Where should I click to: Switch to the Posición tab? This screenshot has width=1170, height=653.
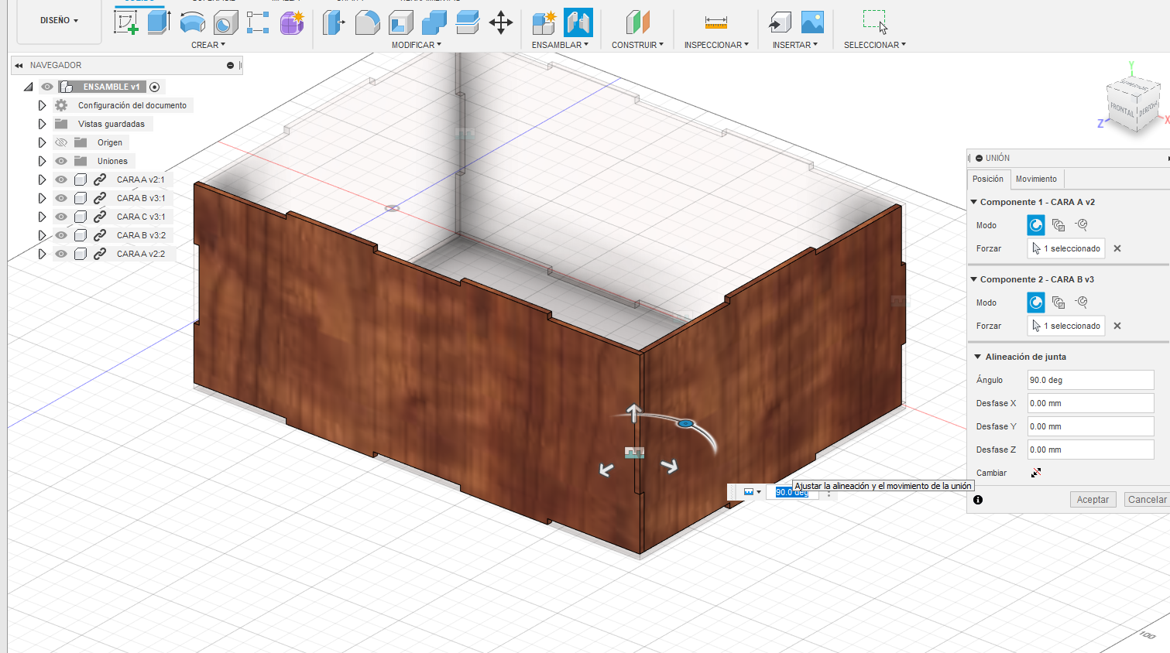pyautogui.click(x=988, y=179)
